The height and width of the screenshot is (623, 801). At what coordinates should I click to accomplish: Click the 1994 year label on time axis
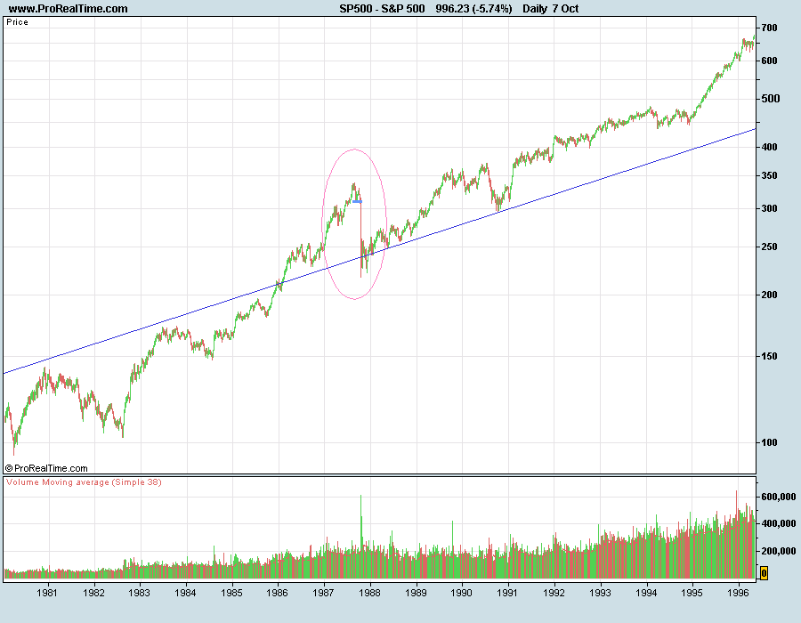tap(646, 593)
